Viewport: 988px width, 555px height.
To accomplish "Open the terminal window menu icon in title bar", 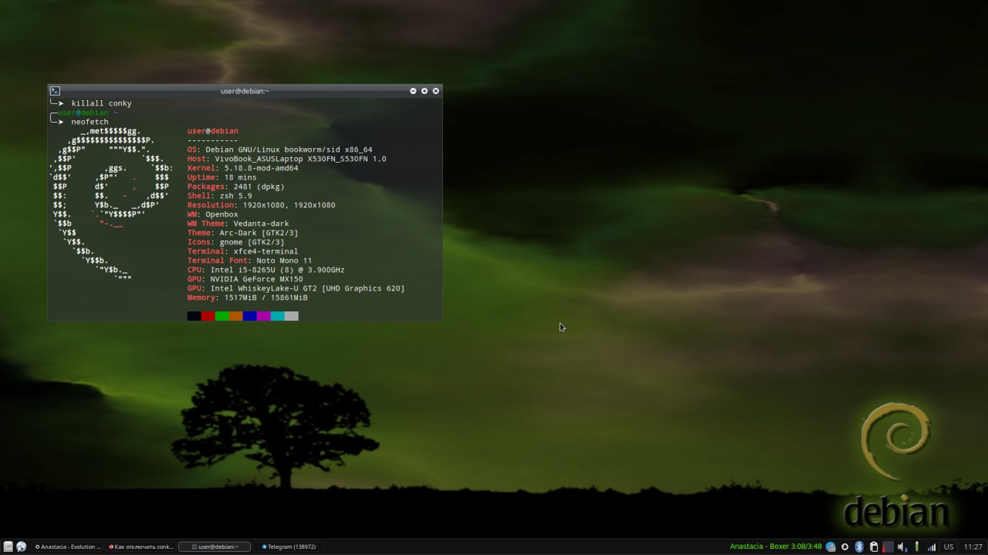I will [x=55, y=91].
